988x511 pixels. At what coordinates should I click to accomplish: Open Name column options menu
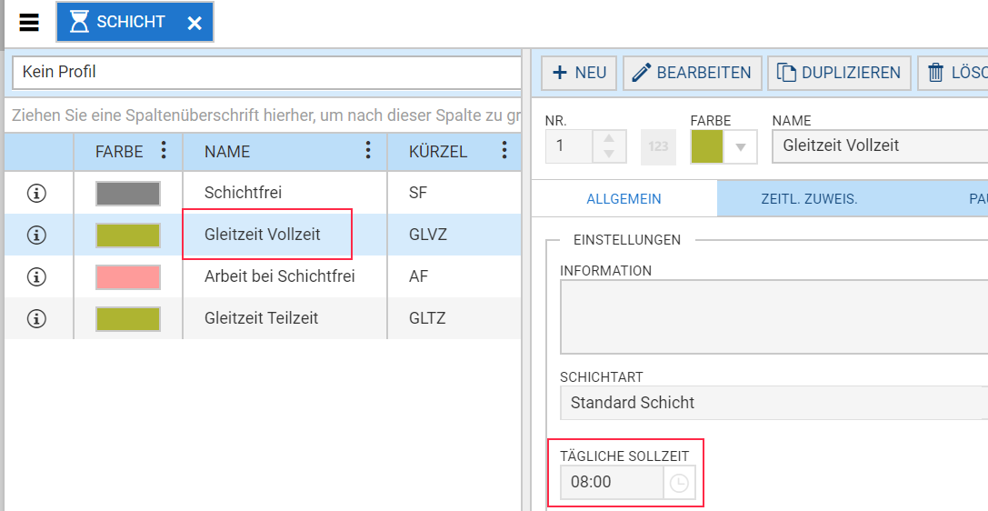[368, 151]
